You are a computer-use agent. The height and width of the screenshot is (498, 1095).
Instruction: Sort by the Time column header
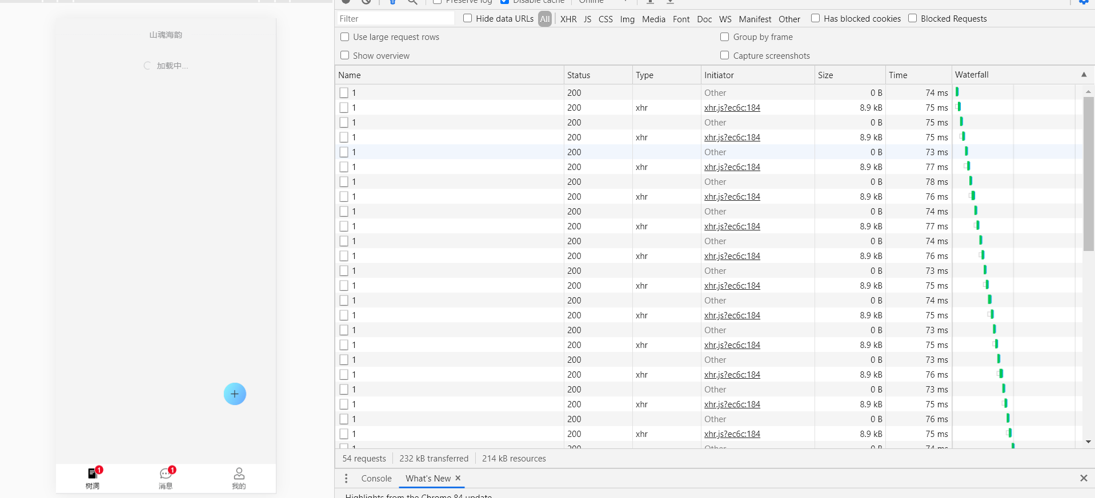tap(918, 75)
